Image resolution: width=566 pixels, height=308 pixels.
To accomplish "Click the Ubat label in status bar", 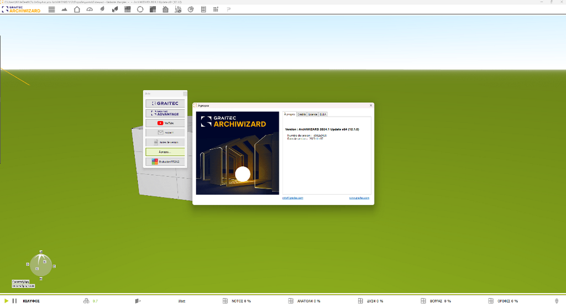I will pos(182,301).
